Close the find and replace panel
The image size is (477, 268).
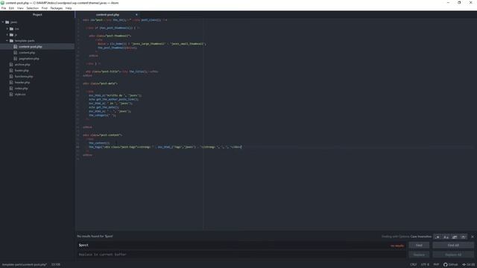click(473, 237)
